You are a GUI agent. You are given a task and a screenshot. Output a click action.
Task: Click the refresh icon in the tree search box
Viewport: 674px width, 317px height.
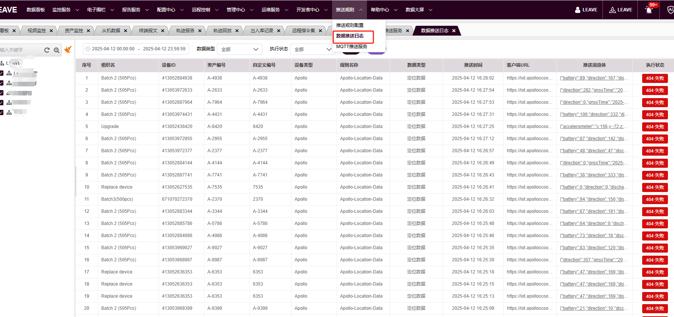47,50
